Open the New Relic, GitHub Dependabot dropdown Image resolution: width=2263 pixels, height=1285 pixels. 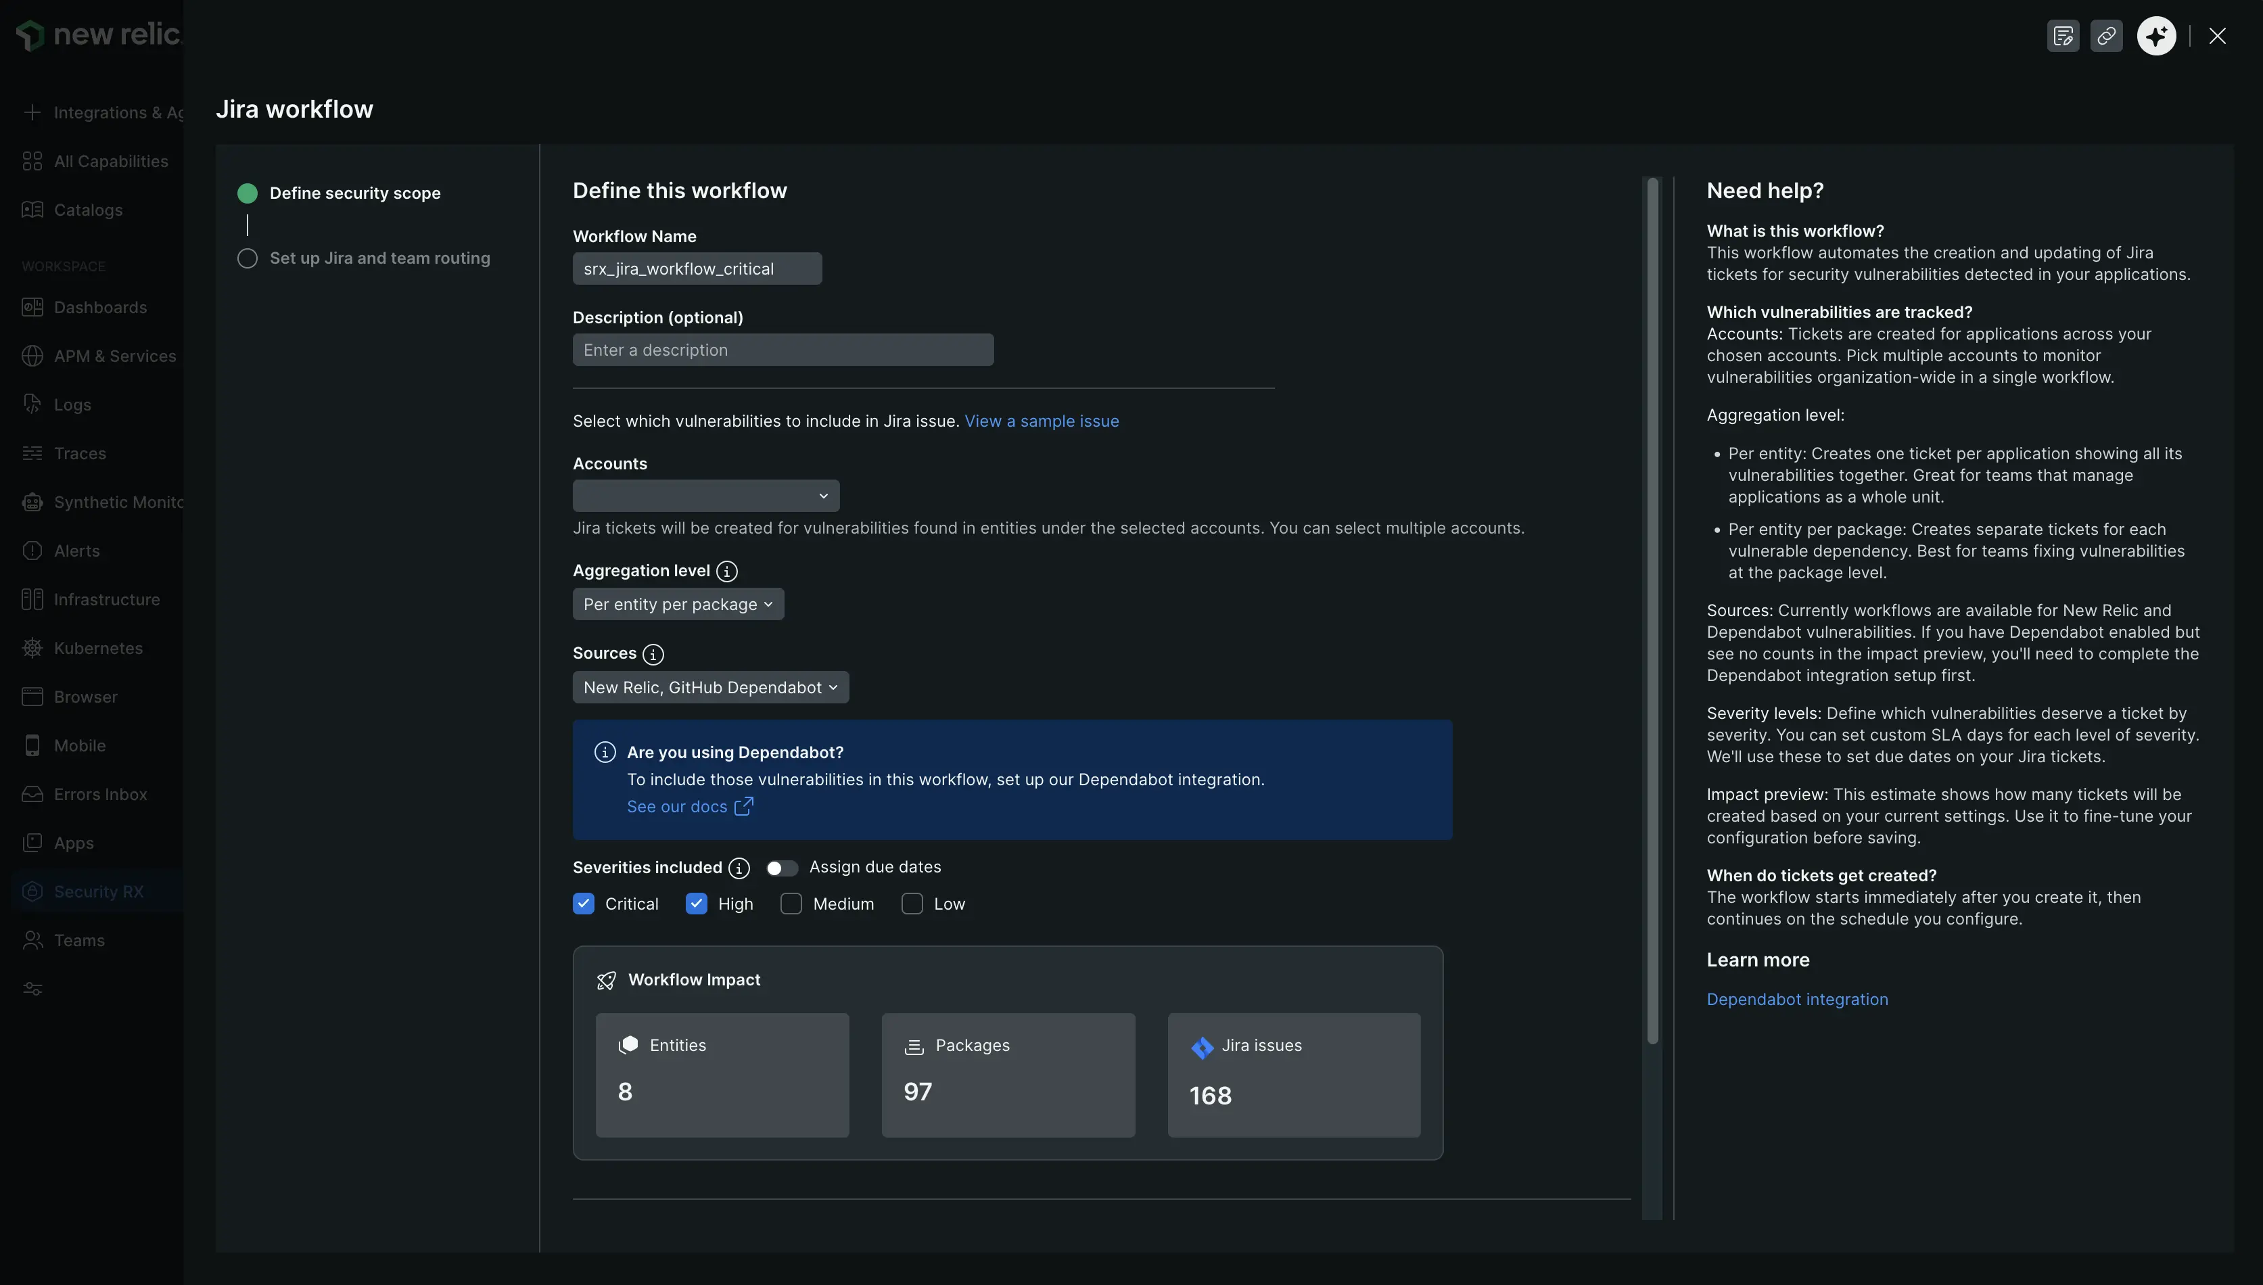coord(711,688)
